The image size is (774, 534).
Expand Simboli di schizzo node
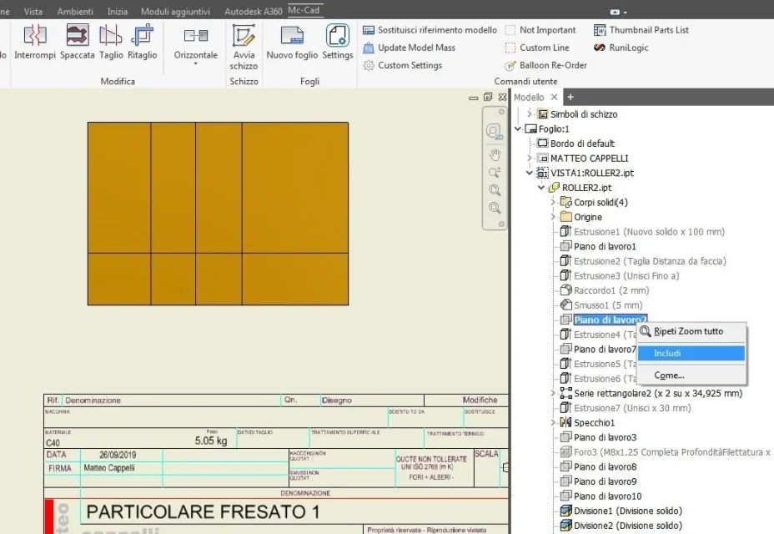[x=529, y=114]
